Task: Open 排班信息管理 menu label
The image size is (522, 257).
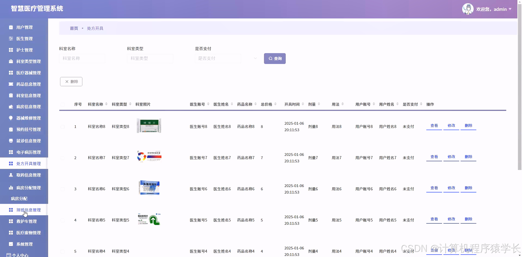Action: tap(29, 210)
